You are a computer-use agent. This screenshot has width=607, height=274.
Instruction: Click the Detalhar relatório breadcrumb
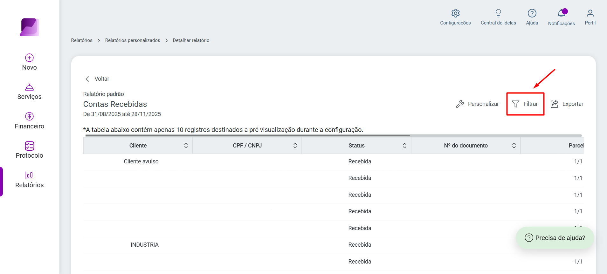[191, 40]
